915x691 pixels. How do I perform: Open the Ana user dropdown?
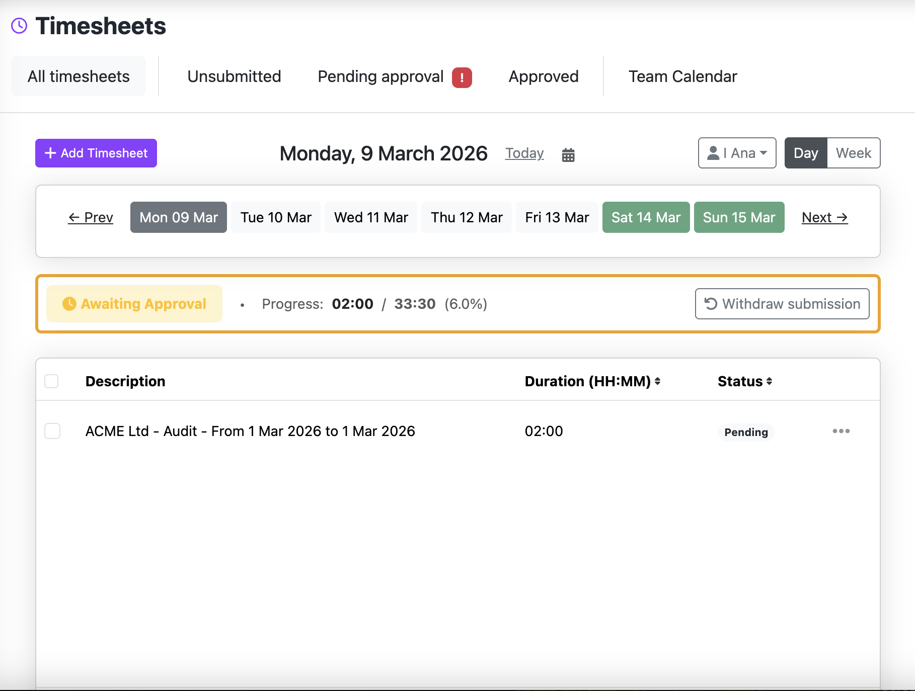point(737,153)
